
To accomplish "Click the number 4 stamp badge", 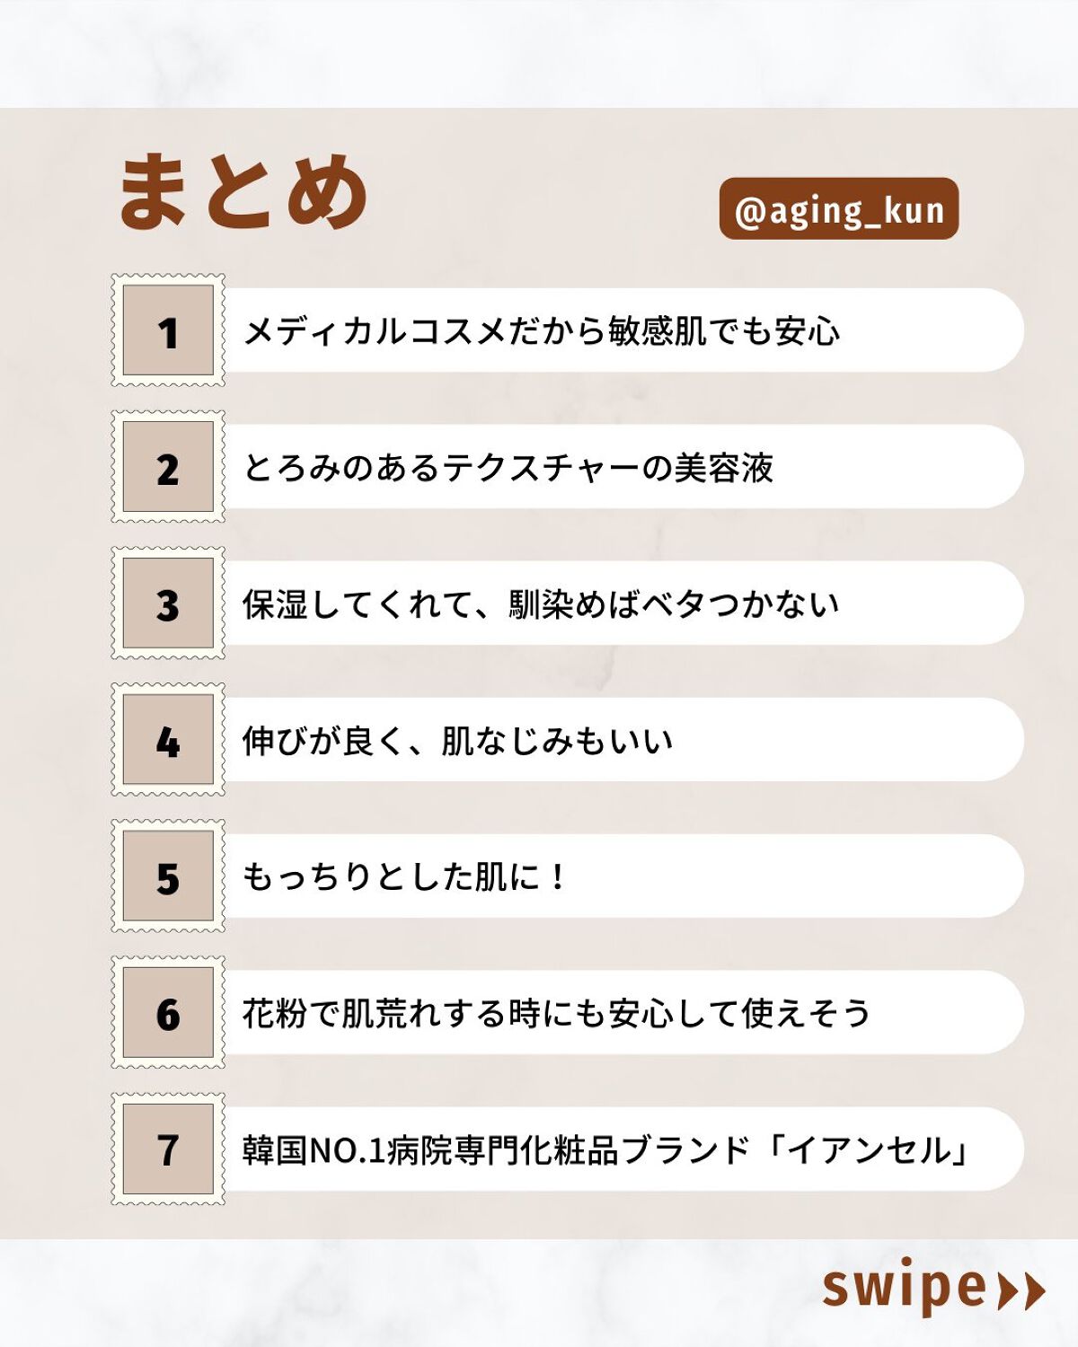I will pyautogui.click(x=168, y=740).
